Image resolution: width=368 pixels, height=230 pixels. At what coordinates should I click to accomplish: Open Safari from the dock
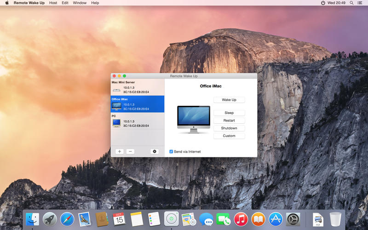pos(67,219)
